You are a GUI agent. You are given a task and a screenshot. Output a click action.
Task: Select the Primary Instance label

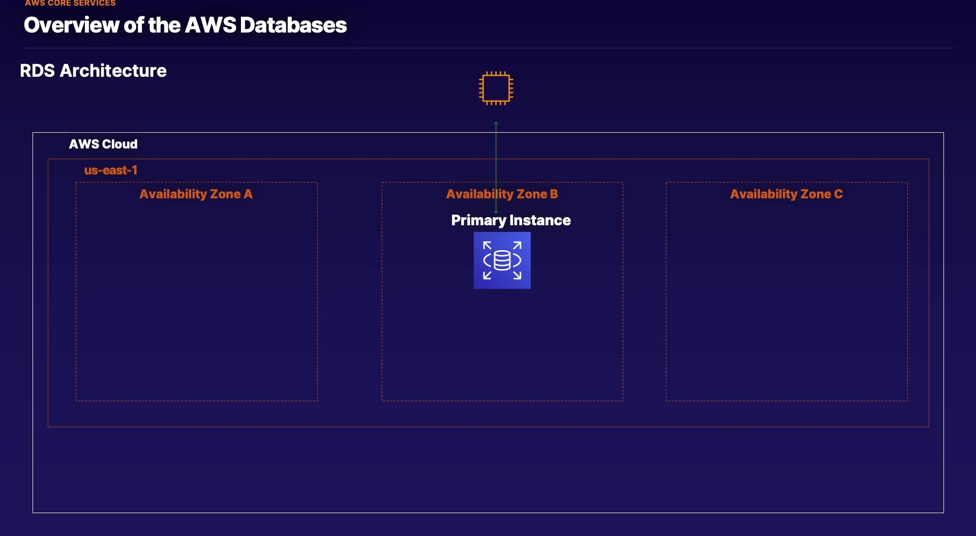[511, 220]
